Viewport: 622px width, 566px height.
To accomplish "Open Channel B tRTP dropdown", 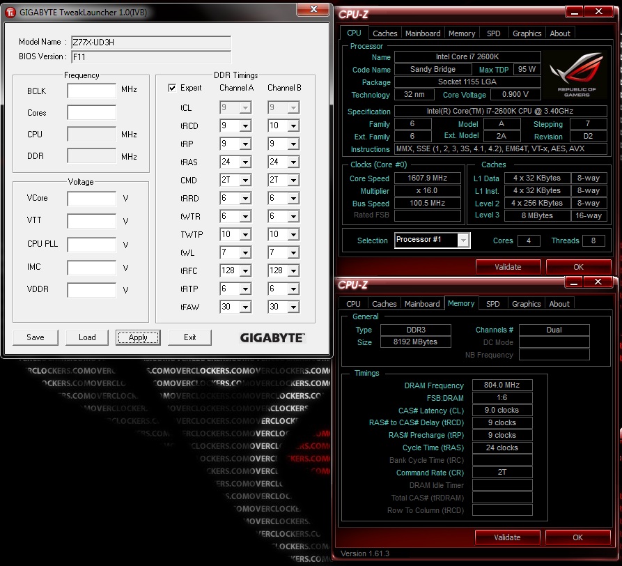I will (293, 289).
